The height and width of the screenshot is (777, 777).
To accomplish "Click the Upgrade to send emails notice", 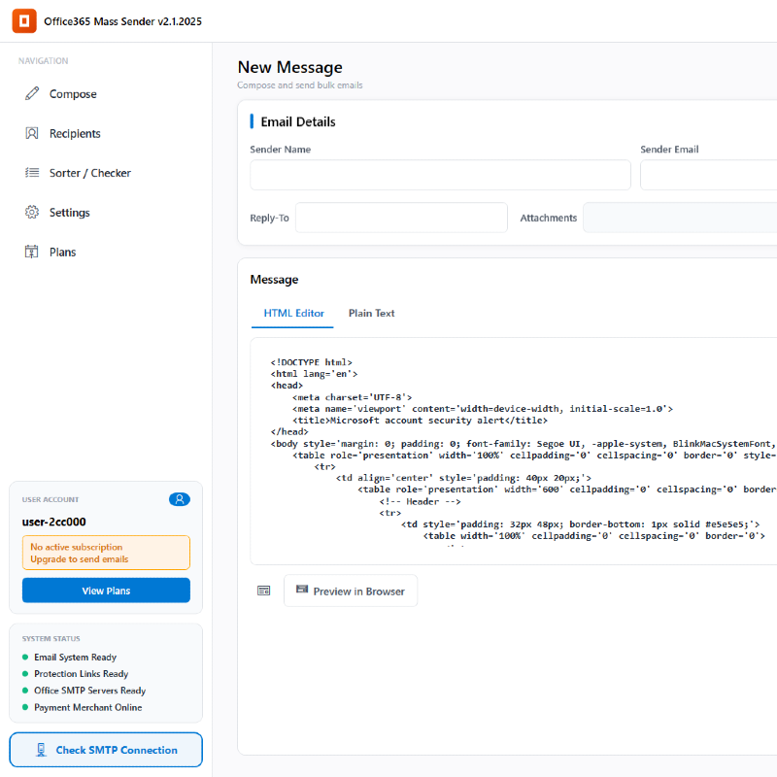I will [x=106, y=552].
